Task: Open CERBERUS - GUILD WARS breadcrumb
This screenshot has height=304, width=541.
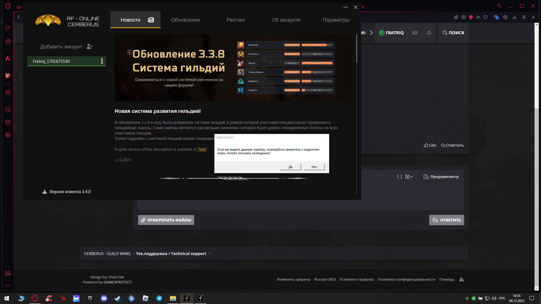Action: (x=107, y=254)
